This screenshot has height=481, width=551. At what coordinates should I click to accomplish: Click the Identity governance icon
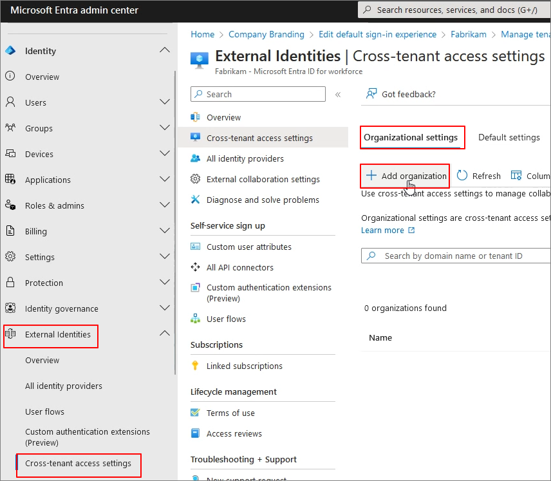10,308
